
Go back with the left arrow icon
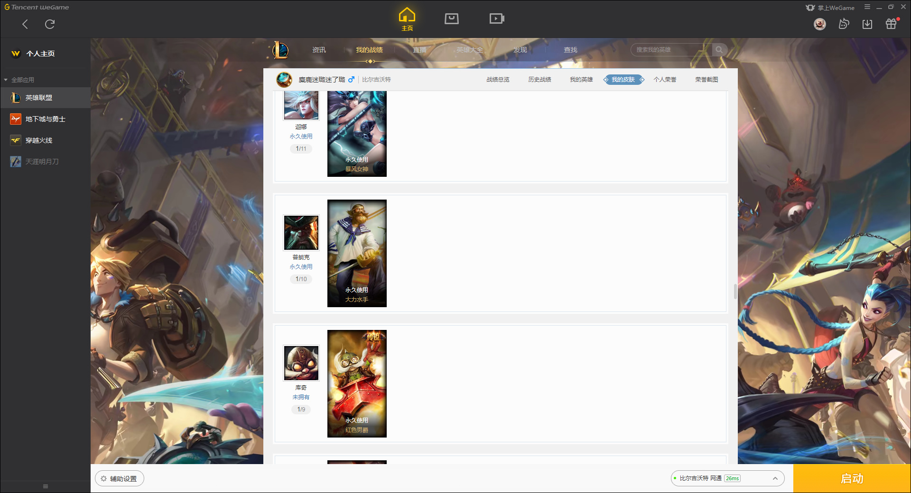25,24
